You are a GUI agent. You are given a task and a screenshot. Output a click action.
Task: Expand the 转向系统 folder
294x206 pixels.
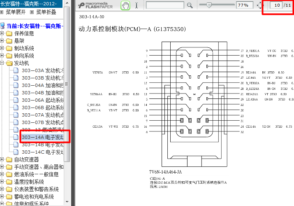tap(2, 55)
